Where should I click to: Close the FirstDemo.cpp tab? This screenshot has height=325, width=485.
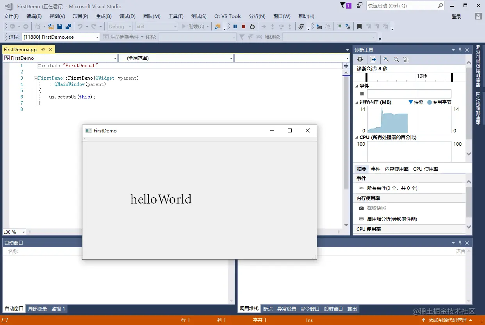pyautogui.click(x=50, y=50)
